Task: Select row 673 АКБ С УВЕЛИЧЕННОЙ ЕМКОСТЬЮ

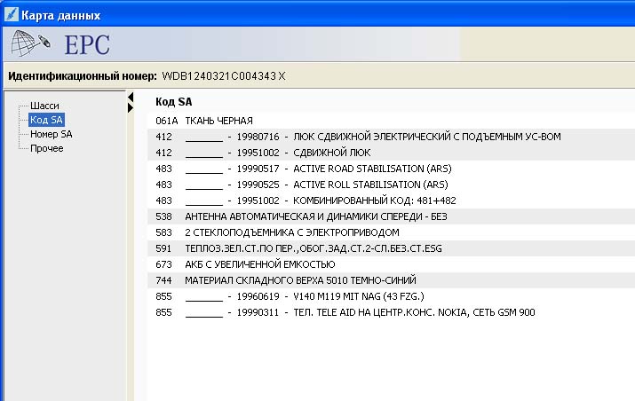Action: click(391, 264)
